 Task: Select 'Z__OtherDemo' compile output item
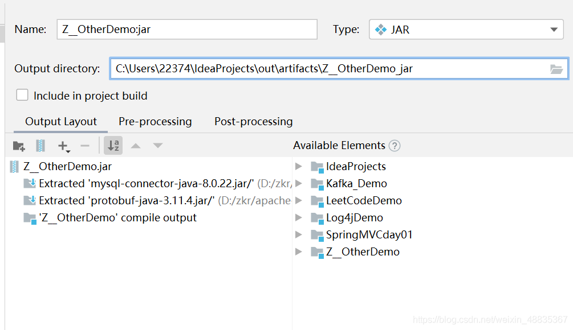pyautogui.click(x=117, y=217)
